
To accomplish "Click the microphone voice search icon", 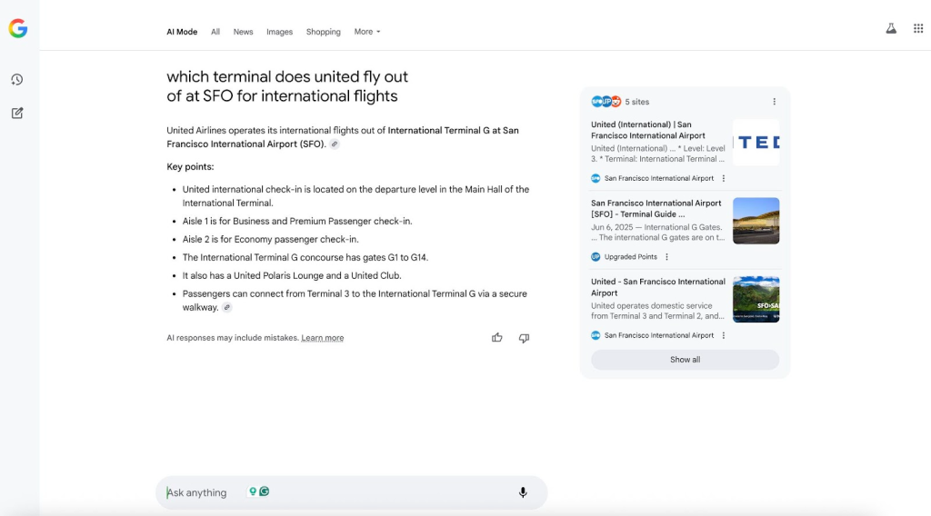I will 523,492.
